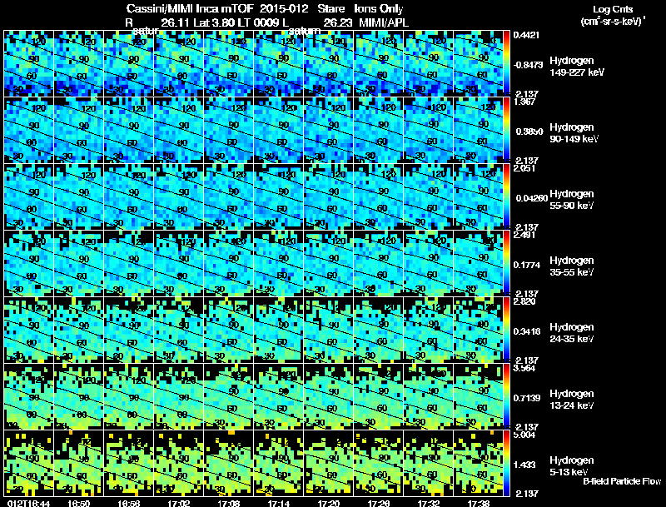
Task: Click the Hydrogen 13-24 keV row label
Action: [572, 400]
